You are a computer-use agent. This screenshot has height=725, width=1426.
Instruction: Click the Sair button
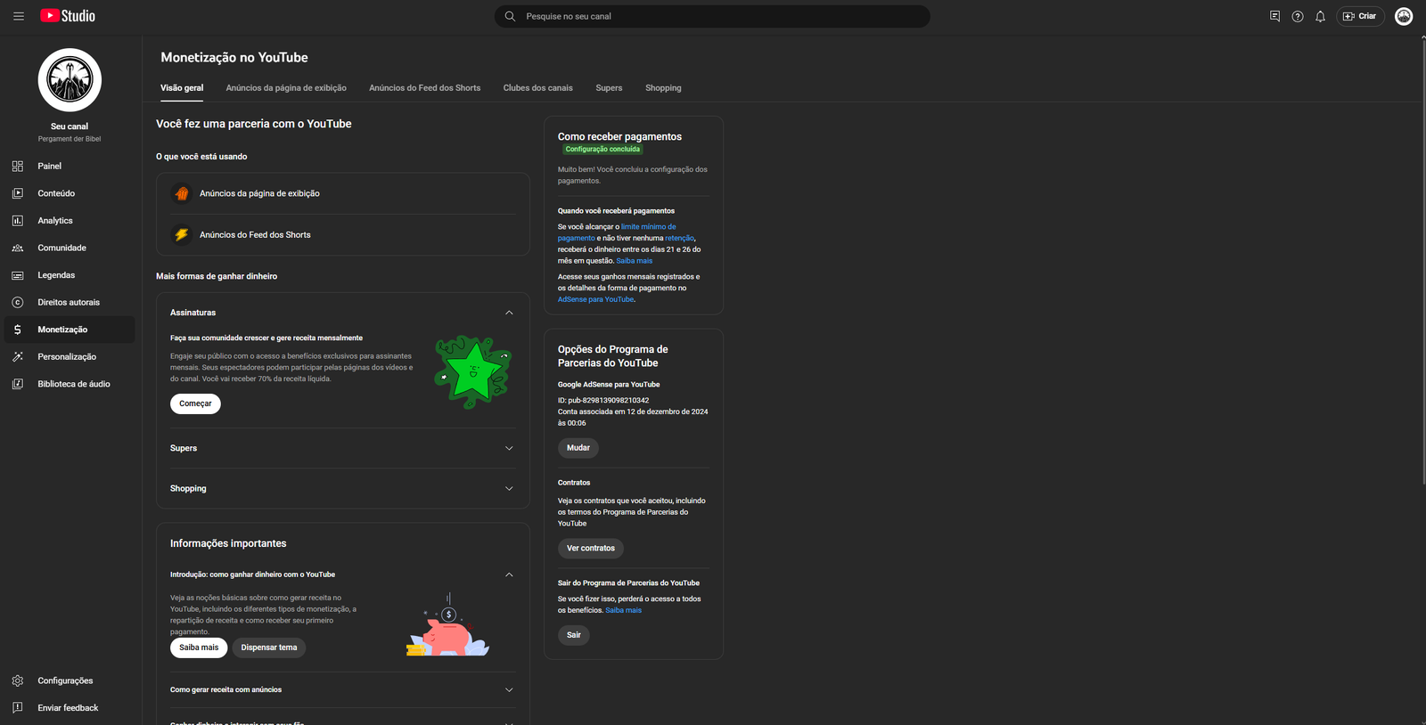click(x=574, y=635)
